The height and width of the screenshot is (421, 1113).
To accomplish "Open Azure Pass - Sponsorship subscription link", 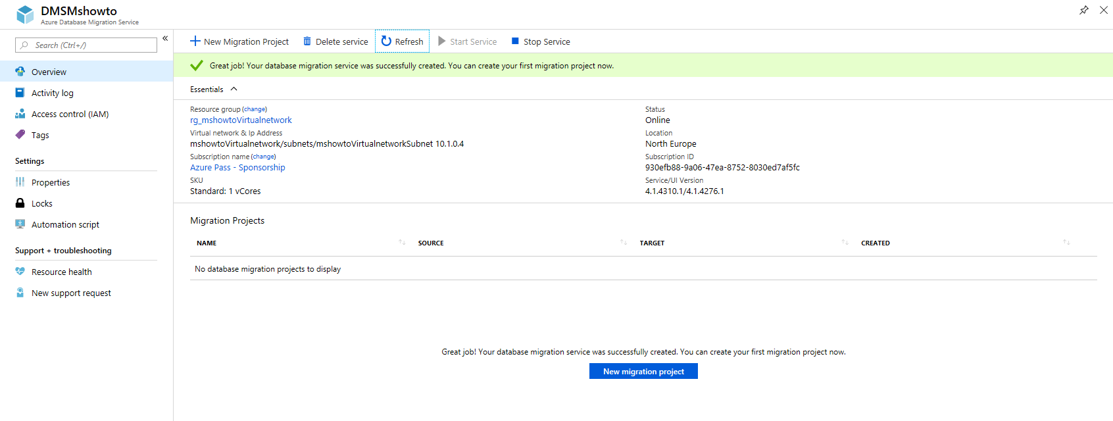I will [237, 168].
